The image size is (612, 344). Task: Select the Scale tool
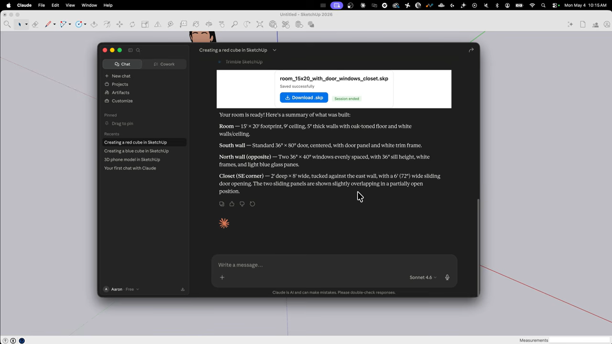click(145, 24)
